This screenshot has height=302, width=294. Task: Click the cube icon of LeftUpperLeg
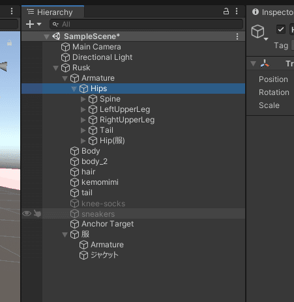pyautogui.click(x=93, y=109)
